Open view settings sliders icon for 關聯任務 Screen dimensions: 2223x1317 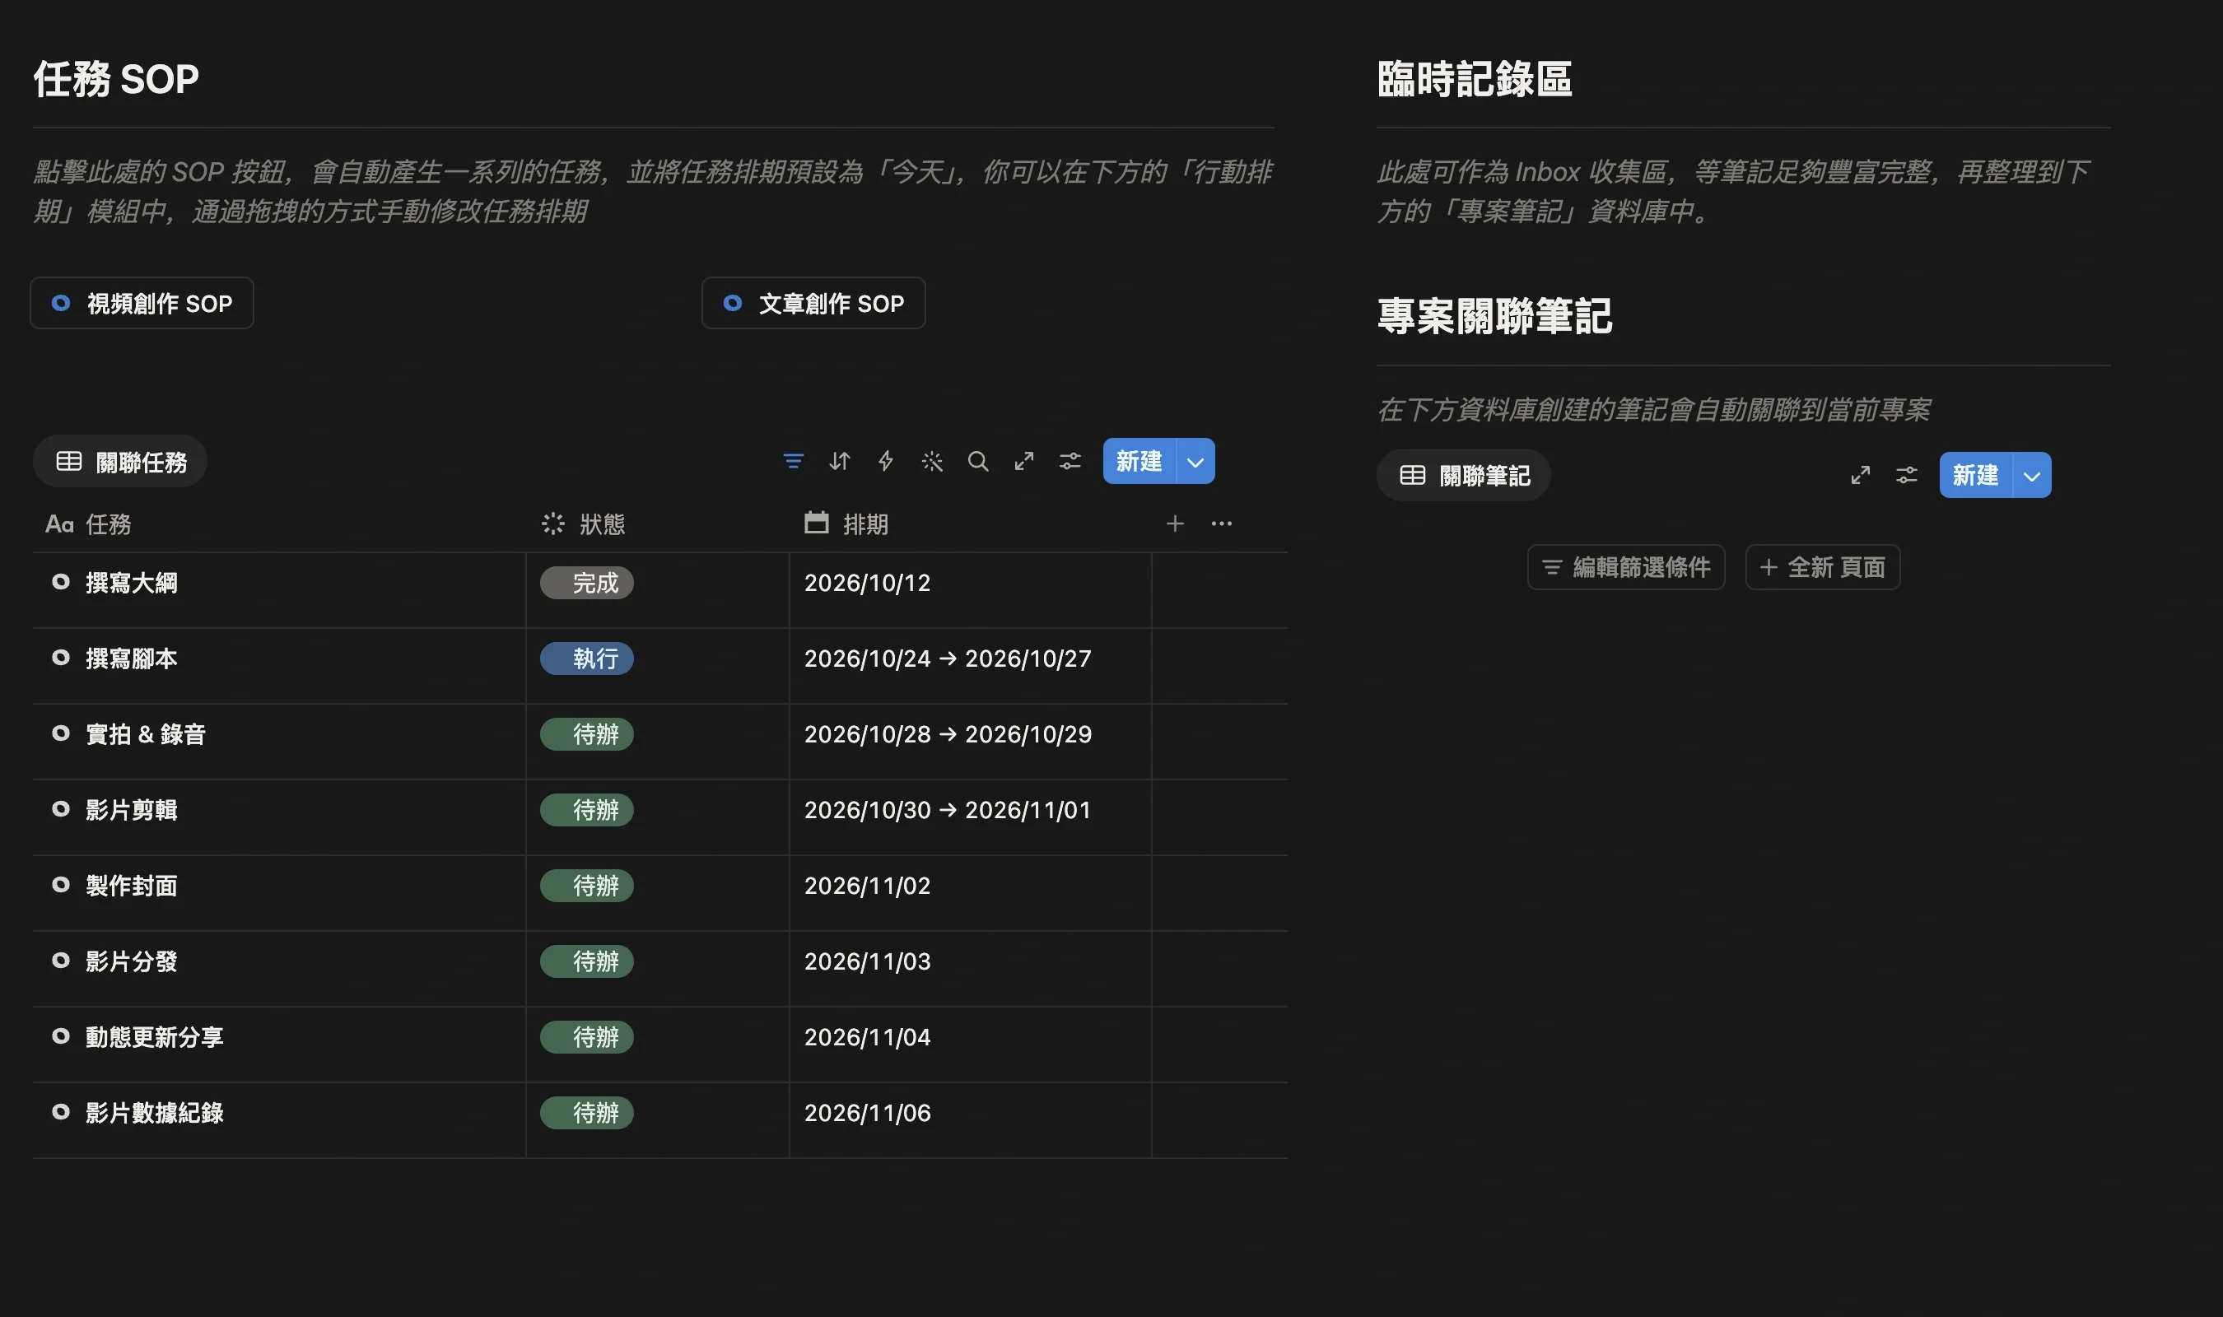coord(1070,462)
